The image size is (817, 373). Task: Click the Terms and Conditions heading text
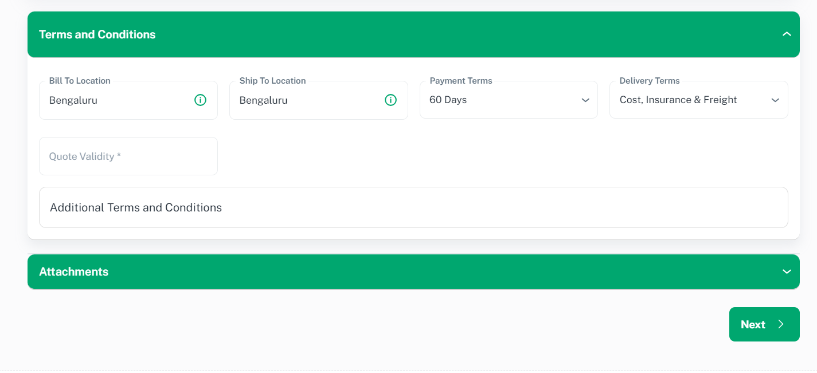point(97,34)
